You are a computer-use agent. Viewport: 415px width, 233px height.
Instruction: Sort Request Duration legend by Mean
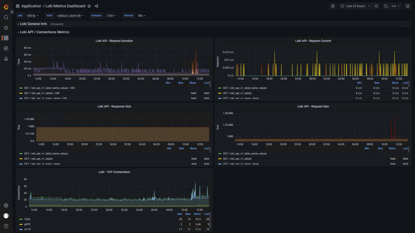(193, 83)
